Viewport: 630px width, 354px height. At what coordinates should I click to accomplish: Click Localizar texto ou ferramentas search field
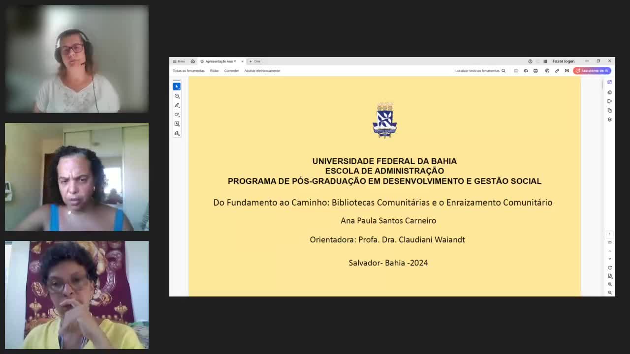[477, 71]
